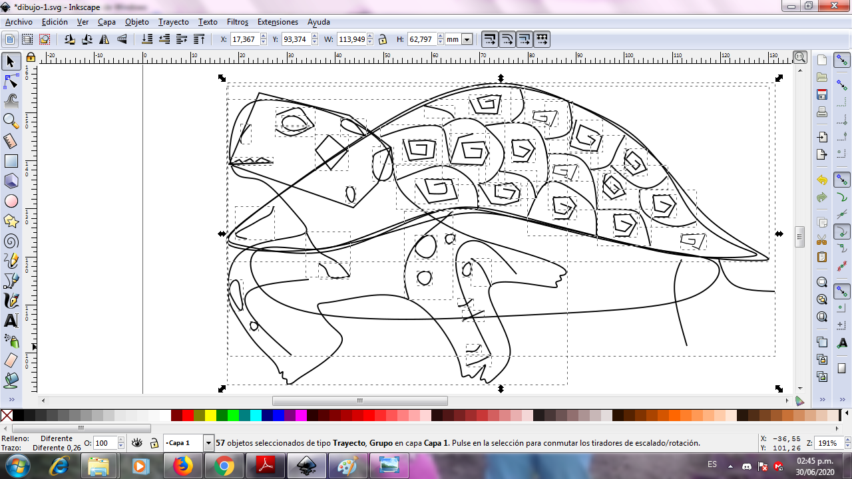Increase the height H spinner
Viewport: 852px width, 479px height.
(x=440, y=37)
